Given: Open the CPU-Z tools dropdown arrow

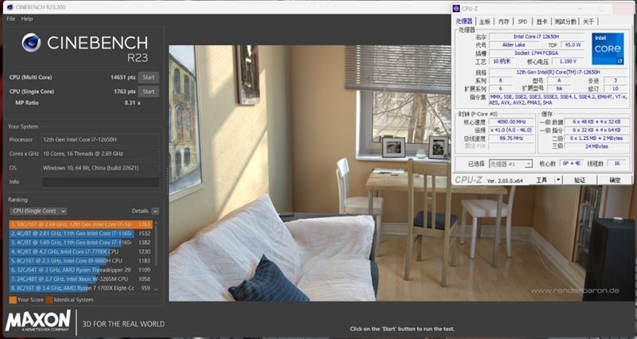Looking at the screenshot, I should tap(559, 180).
